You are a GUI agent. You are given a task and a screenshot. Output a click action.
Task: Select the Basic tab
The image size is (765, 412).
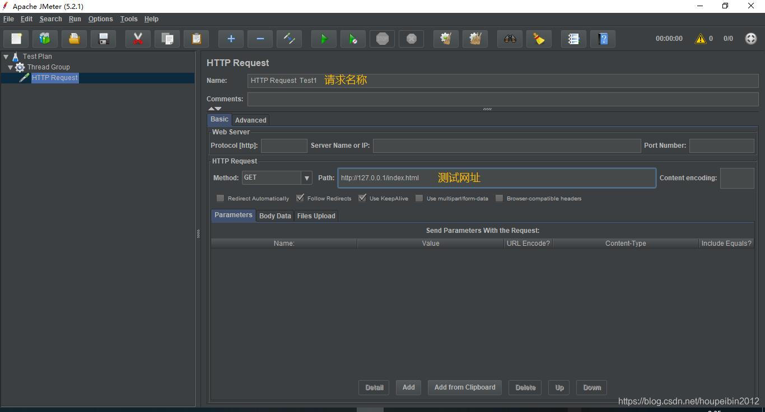point(220,119)
